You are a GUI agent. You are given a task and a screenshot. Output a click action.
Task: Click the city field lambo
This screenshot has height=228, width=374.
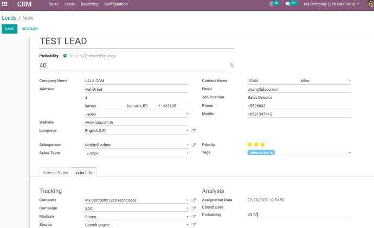104,106
